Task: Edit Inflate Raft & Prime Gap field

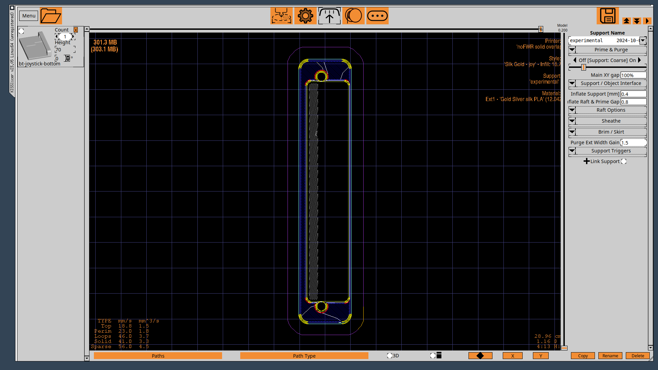Action: [633, 102]
